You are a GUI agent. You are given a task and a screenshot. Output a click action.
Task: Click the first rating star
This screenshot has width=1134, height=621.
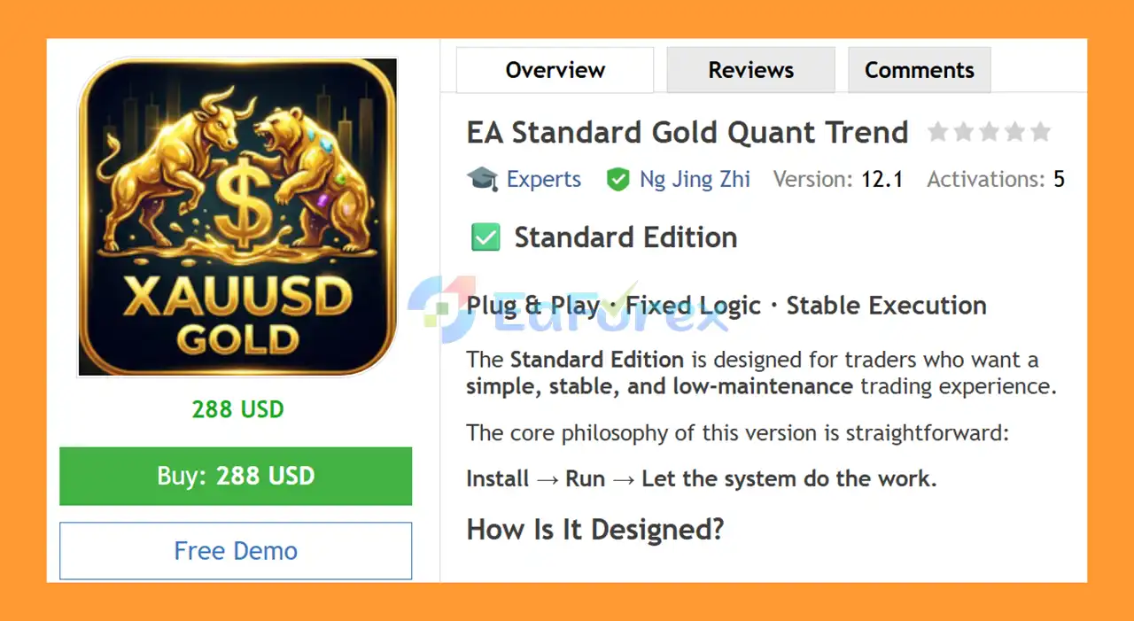coord(937,133)
